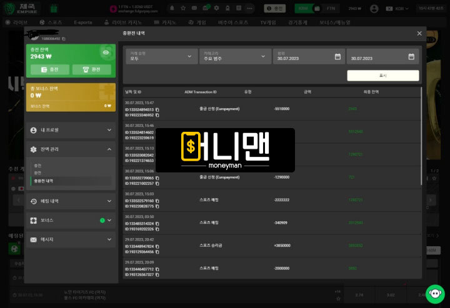Open the 카지노 menu item
Screen dimensions: 450x308
(165, 22)
